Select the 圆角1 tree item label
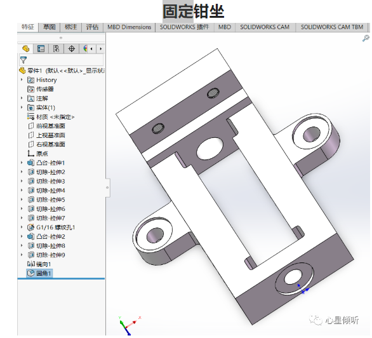Image resolution: width=372 pixels, height=338 pixels. pos(44,273)
